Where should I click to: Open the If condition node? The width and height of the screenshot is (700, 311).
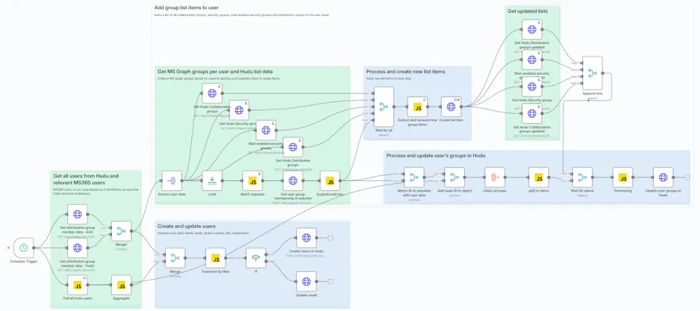[255, 258]
